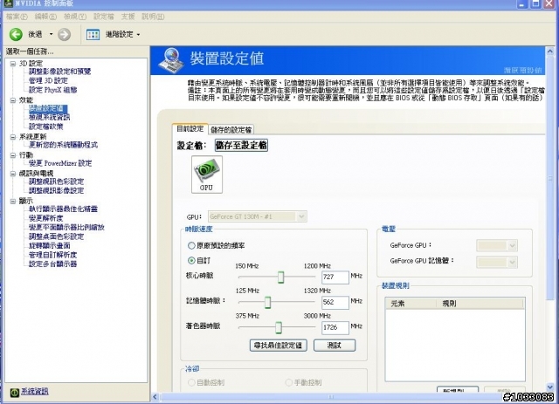Click the 規則 column header
559x404 pixels.
click(480, 304)
